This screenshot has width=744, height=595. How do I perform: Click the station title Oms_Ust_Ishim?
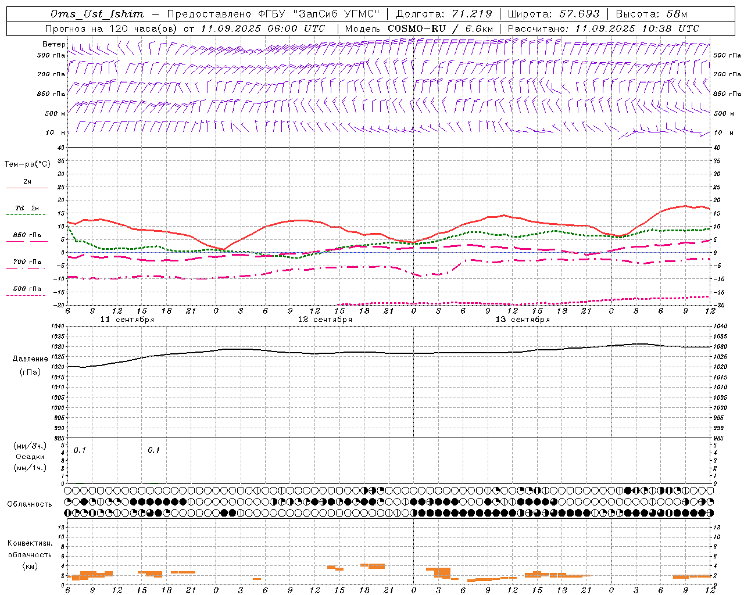(x=96, y=14)
